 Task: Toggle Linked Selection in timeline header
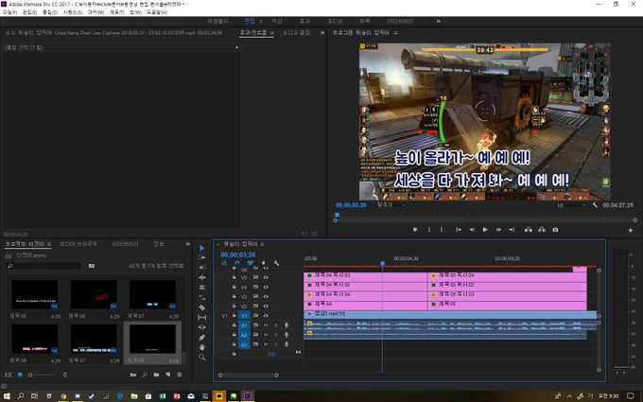point(251,263)
